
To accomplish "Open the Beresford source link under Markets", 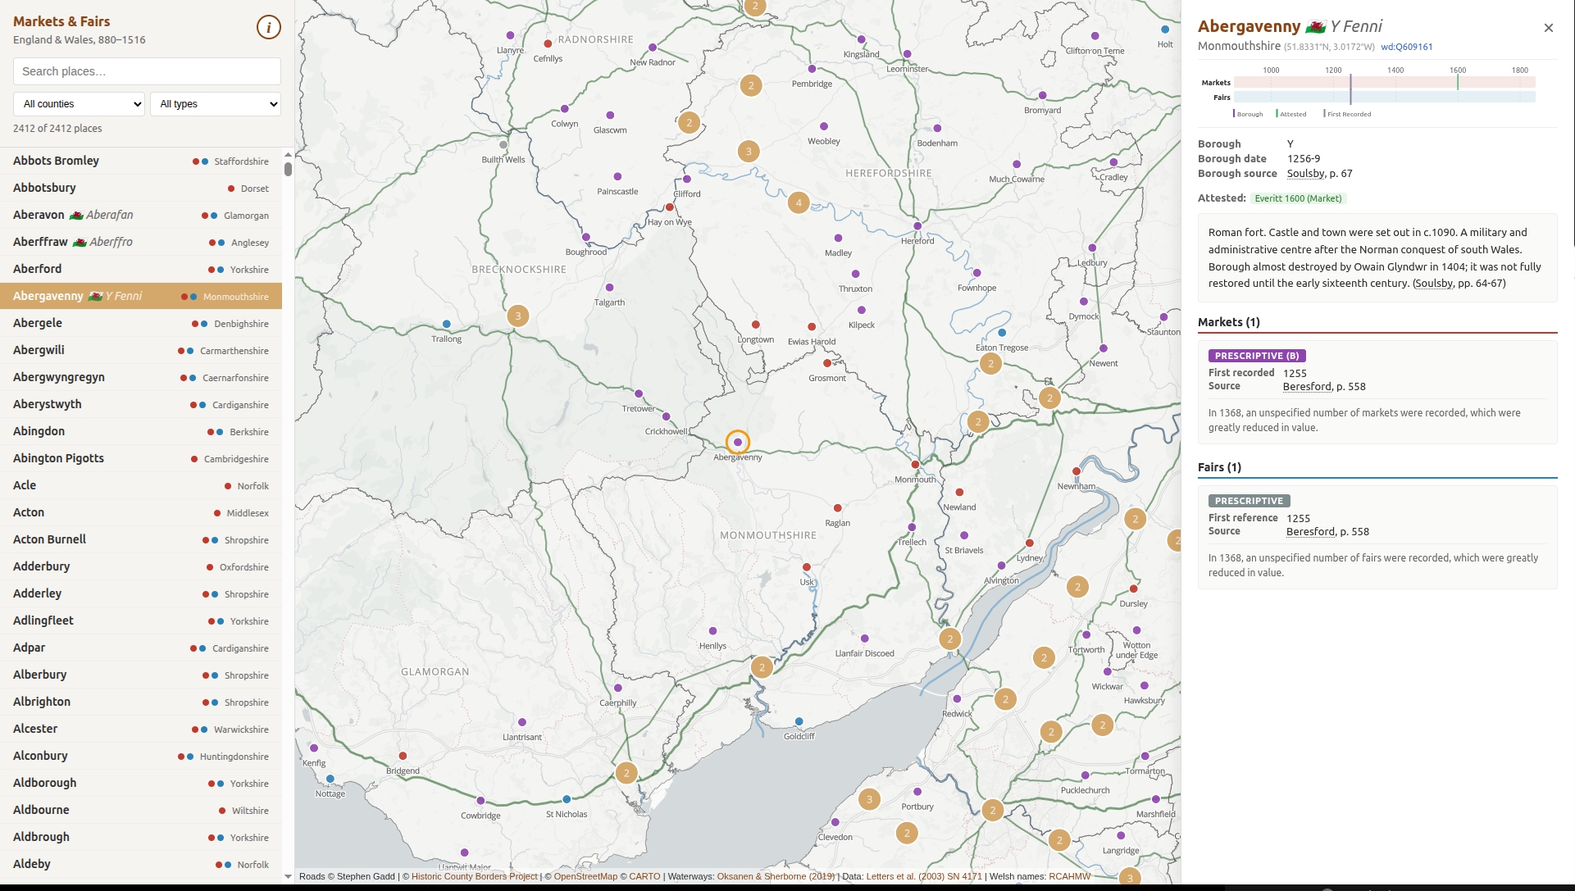I will [1307, 387].
